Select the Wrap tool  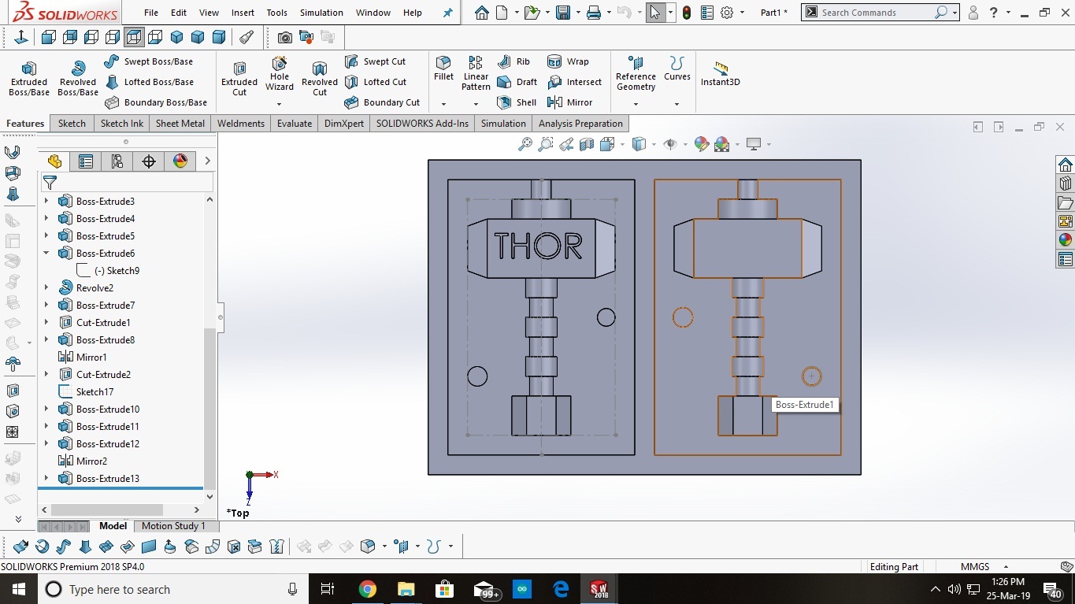(568, 61)
